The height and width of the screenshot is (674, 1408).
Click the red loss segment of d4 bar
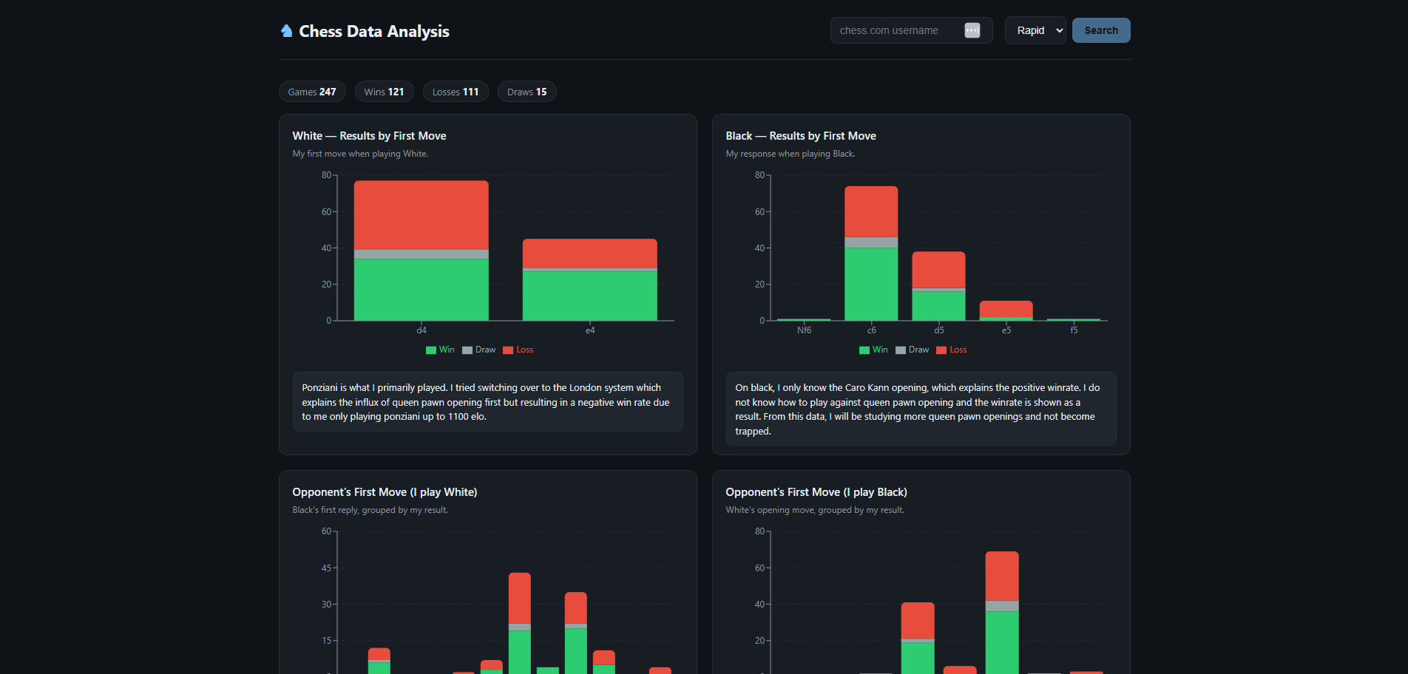421,215
